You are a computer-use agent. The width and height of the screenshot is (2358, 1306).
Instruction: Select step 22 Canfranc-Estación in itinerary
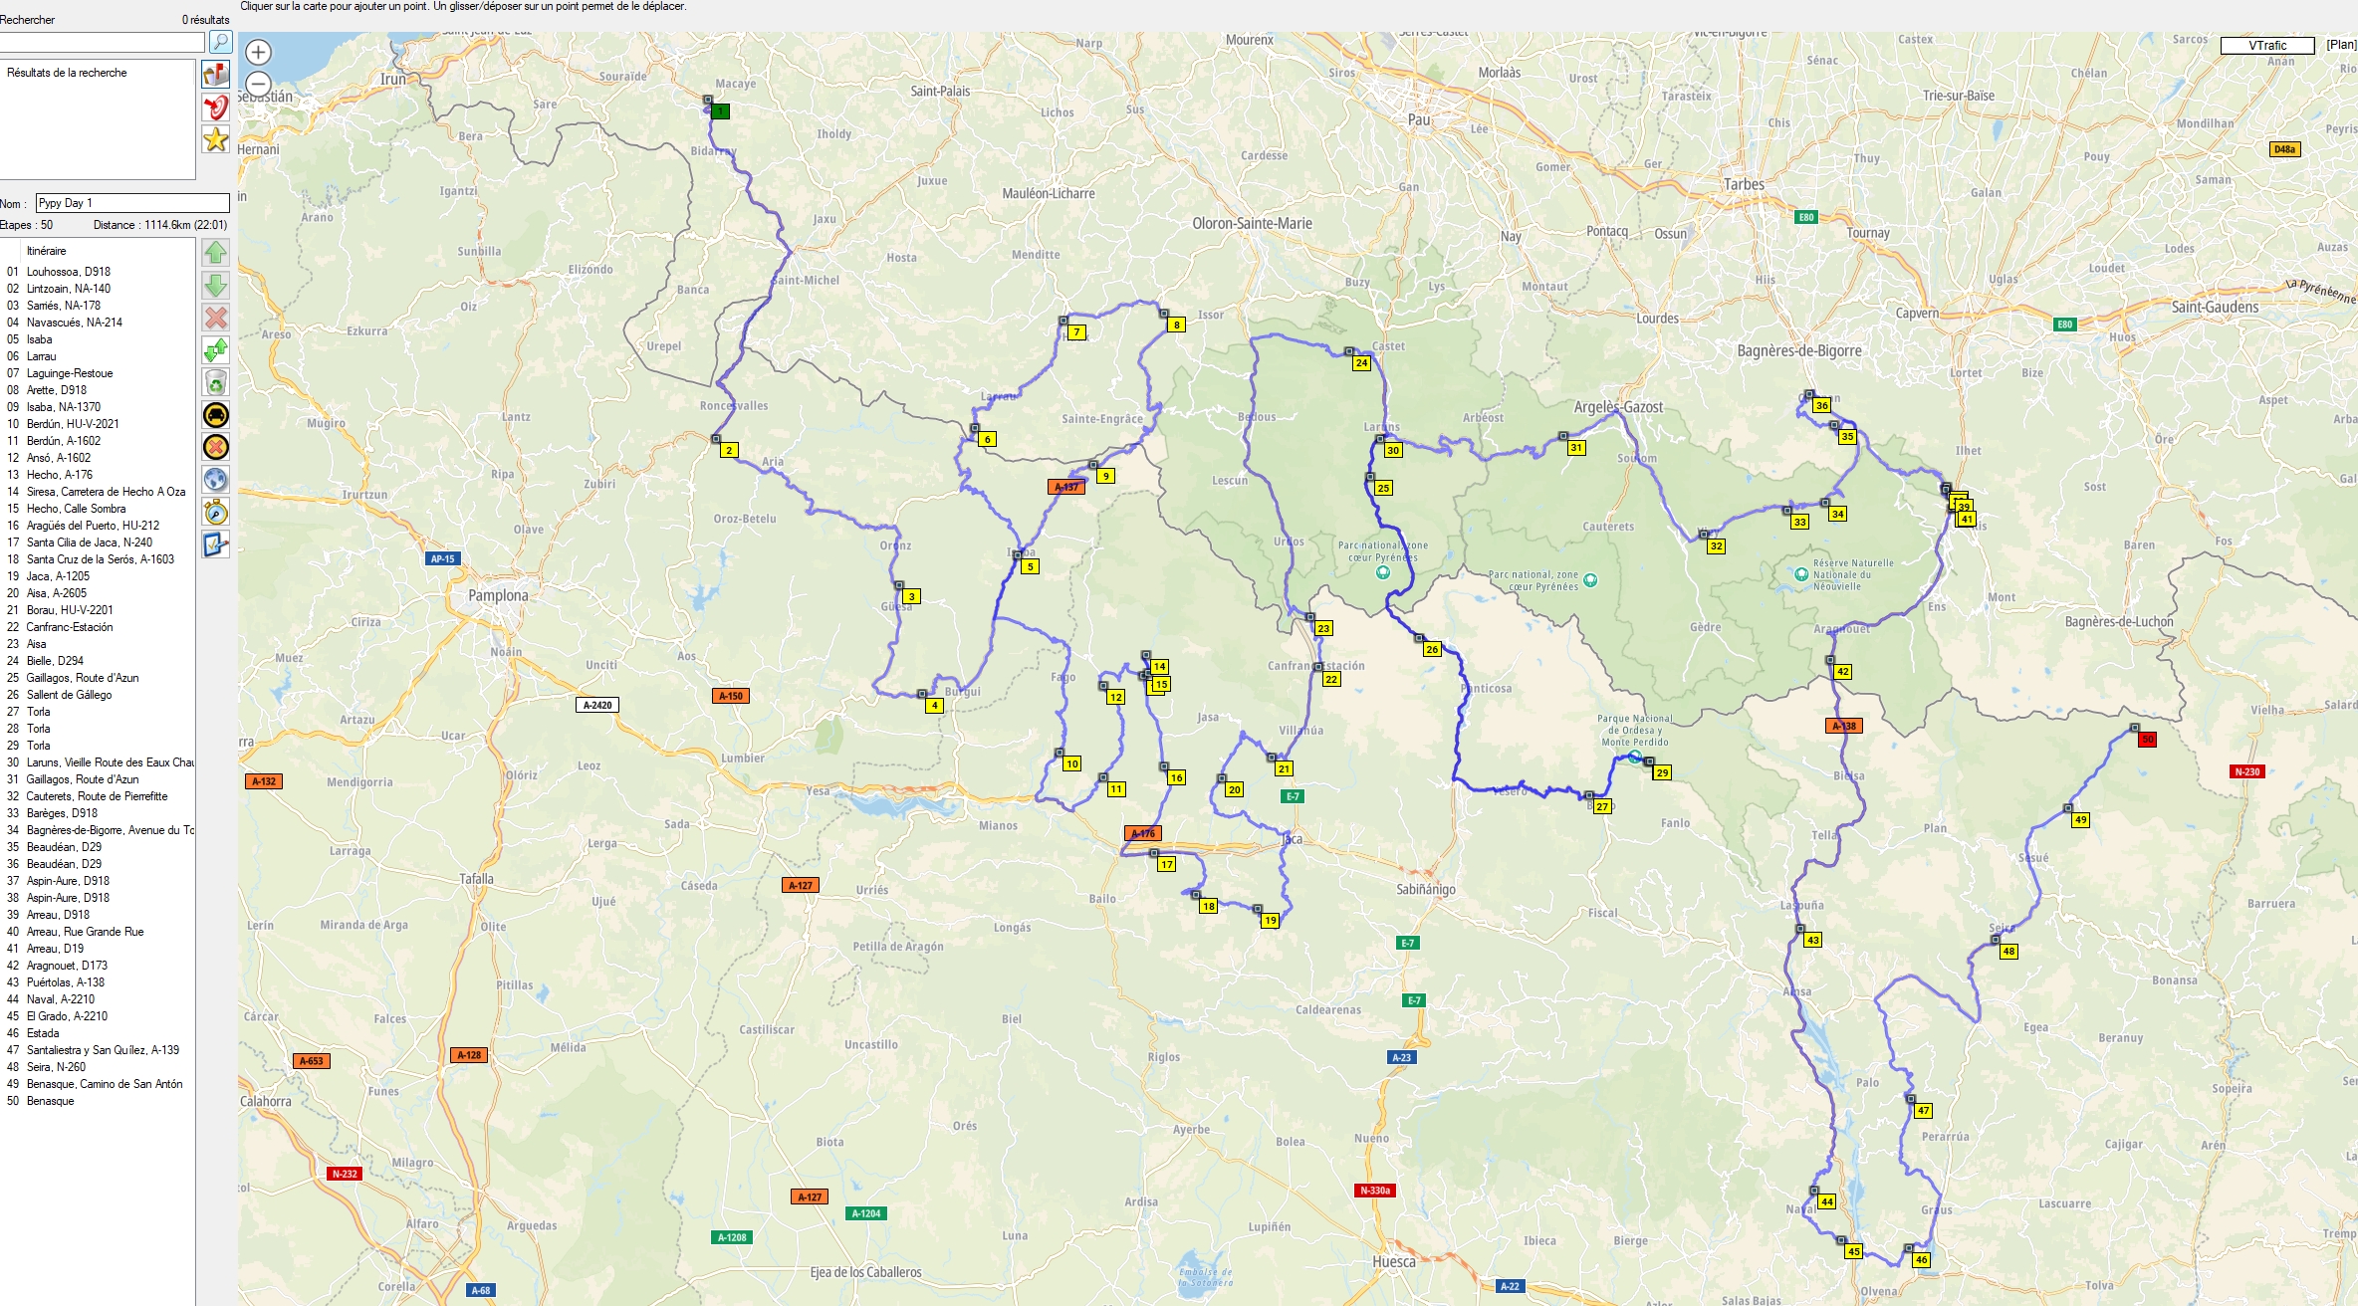(x=70, y=627)
